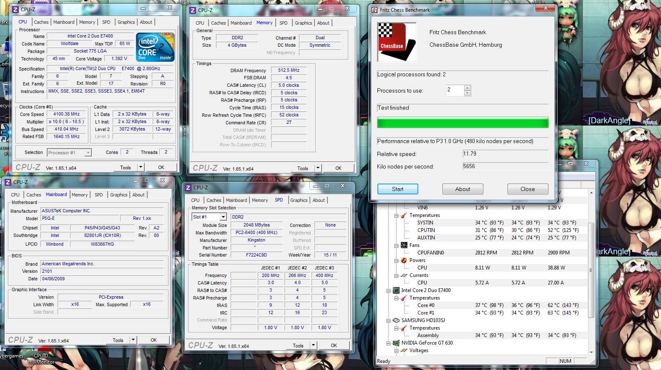Collapse the Temperatures node above the Assembly row
661x370 pixels.
tap(397, 328)
